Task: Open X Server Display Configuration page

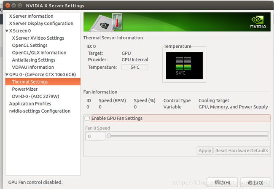Action: pyautogui.click(x=41, y=24)
